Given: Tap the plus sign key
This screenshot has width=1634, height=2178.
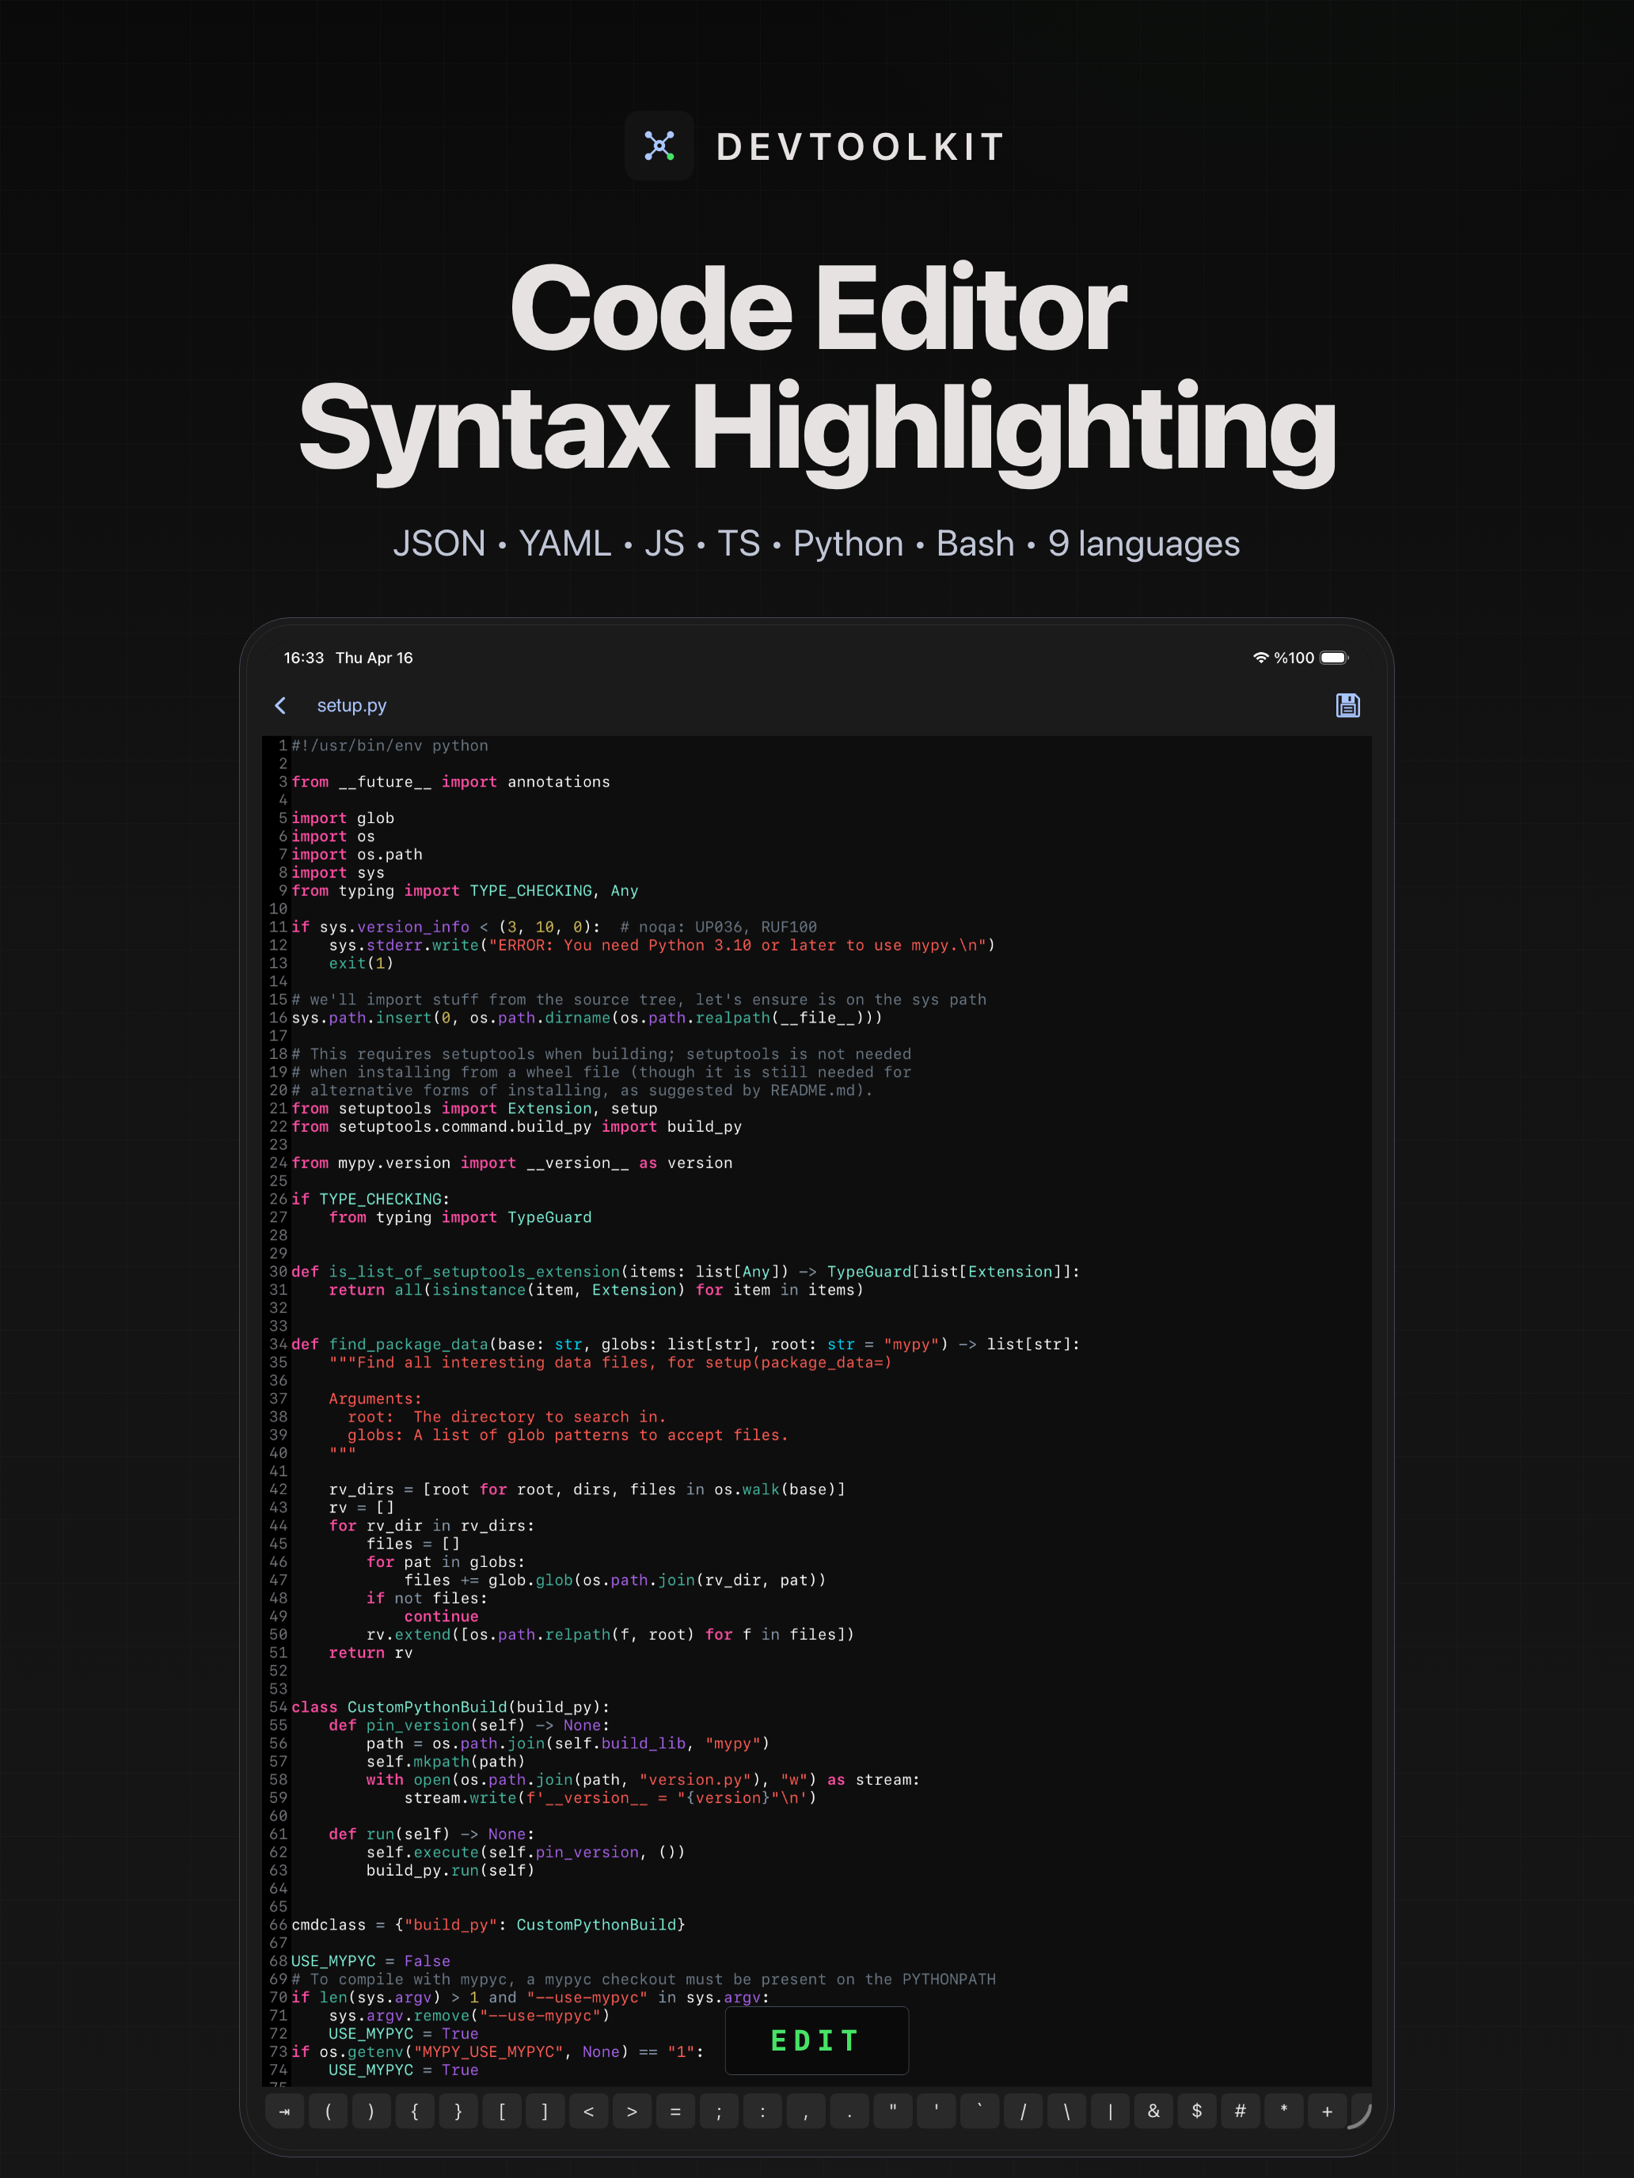Looking at the screenshot, I should pos(1327,2111).
